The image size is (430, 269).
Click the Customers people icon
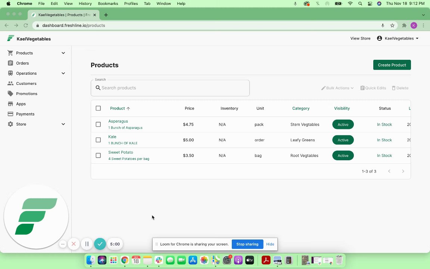(10, 83)
